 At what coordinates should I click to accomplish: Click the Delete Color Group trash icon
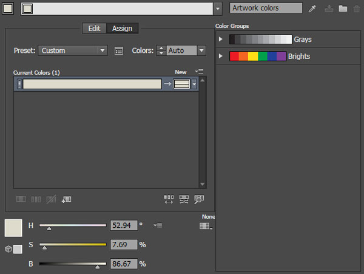[357, 9]
